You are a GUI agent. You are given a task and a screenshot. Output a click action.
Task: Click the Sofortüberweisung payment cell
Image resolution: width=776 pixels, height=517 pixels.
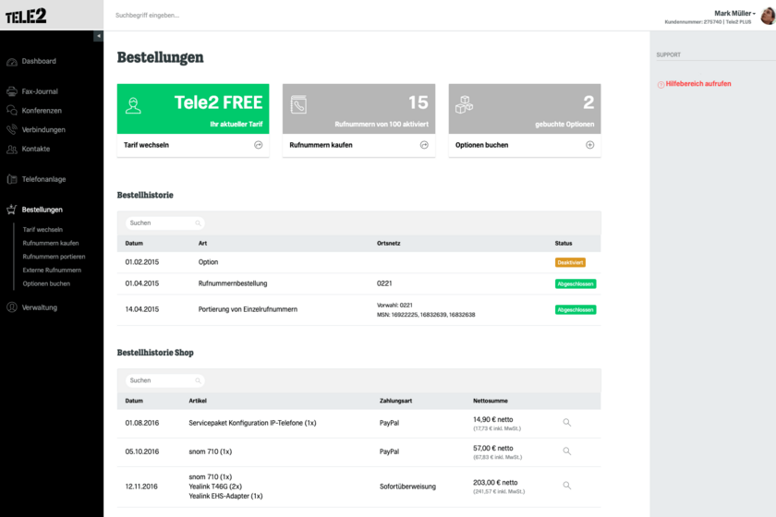407,487
